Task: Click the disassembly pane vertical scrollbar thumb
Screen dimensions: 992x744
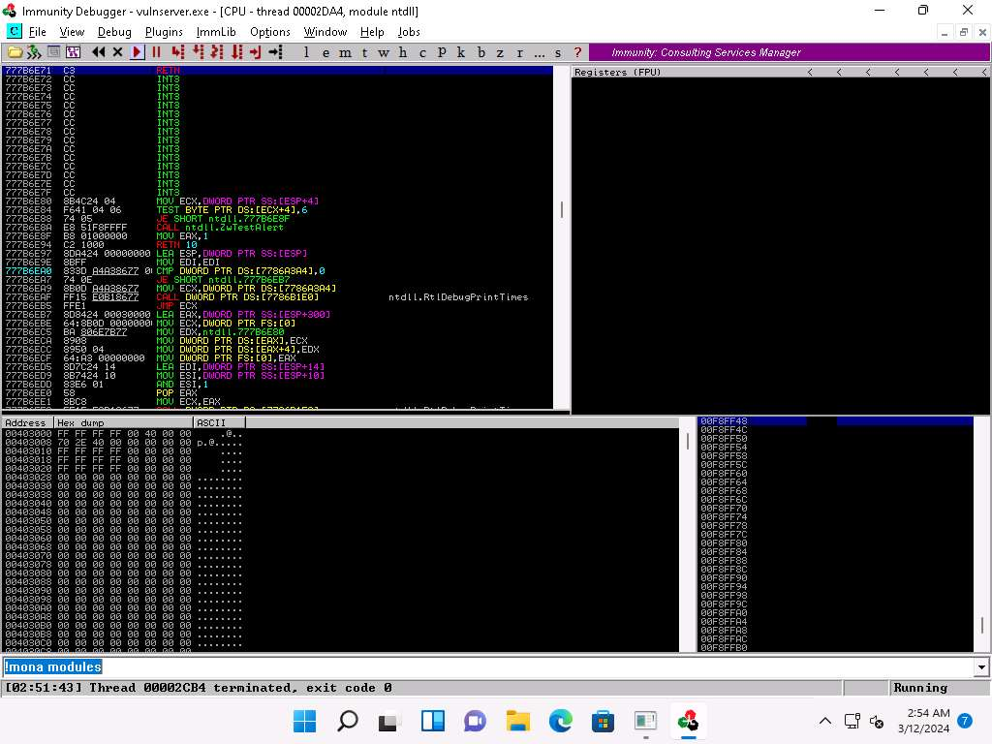Action: pos(561,209)
